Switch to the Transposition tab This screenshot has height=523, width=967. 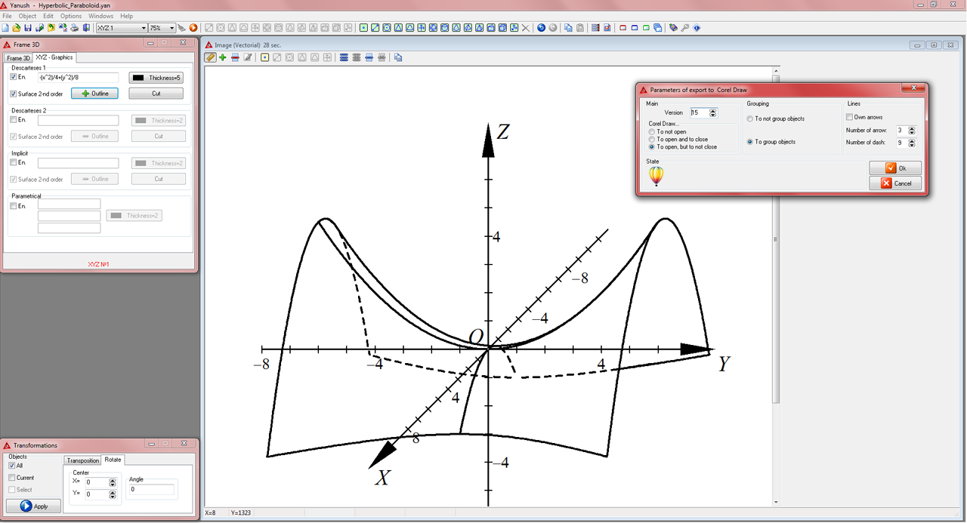pos(82,460)
